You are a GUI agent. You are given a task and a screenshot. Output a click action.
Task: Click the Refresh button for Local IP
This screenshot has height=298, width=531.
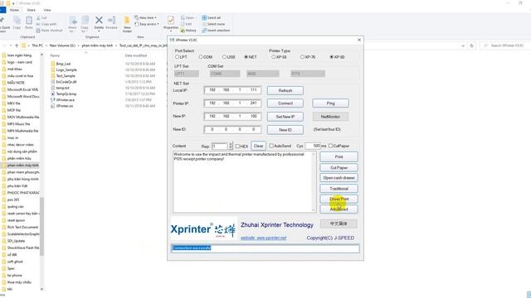tap(285, 90)
